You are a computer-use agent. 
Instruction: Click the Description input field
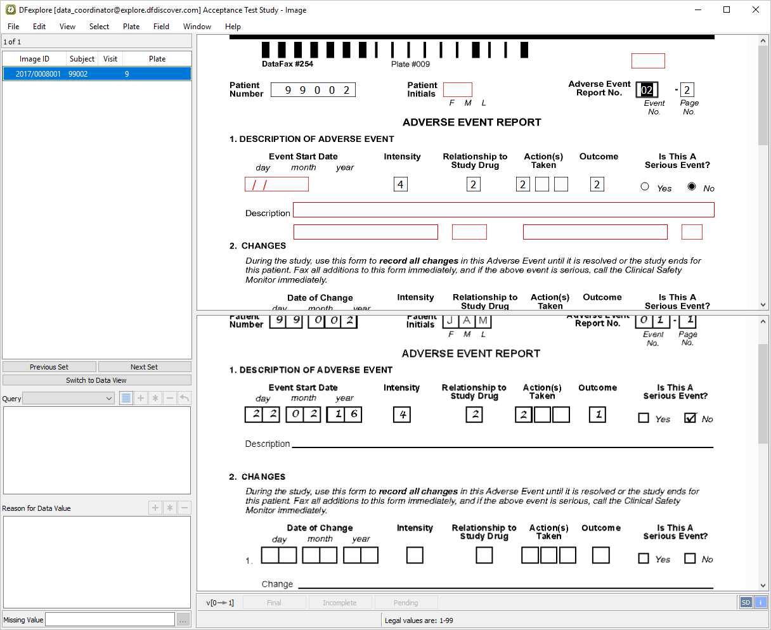point(503,210)
